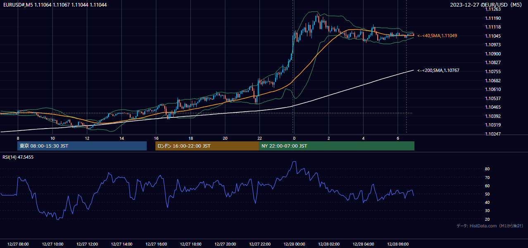The image size is (528, 248).
Task: Click price axis value 1.10755
Action: [x=493, y=72]
